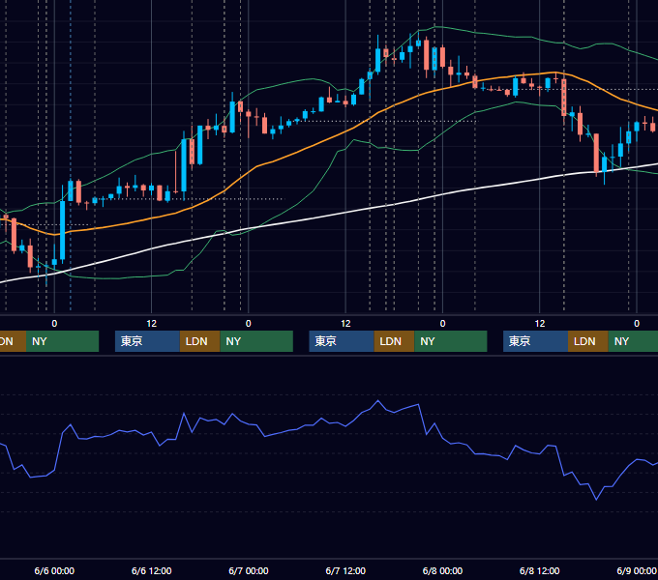Viewport: 658px width, 580px height.
Task: Click the NY session block ending June 8 midnight
Action: (451, 341)
